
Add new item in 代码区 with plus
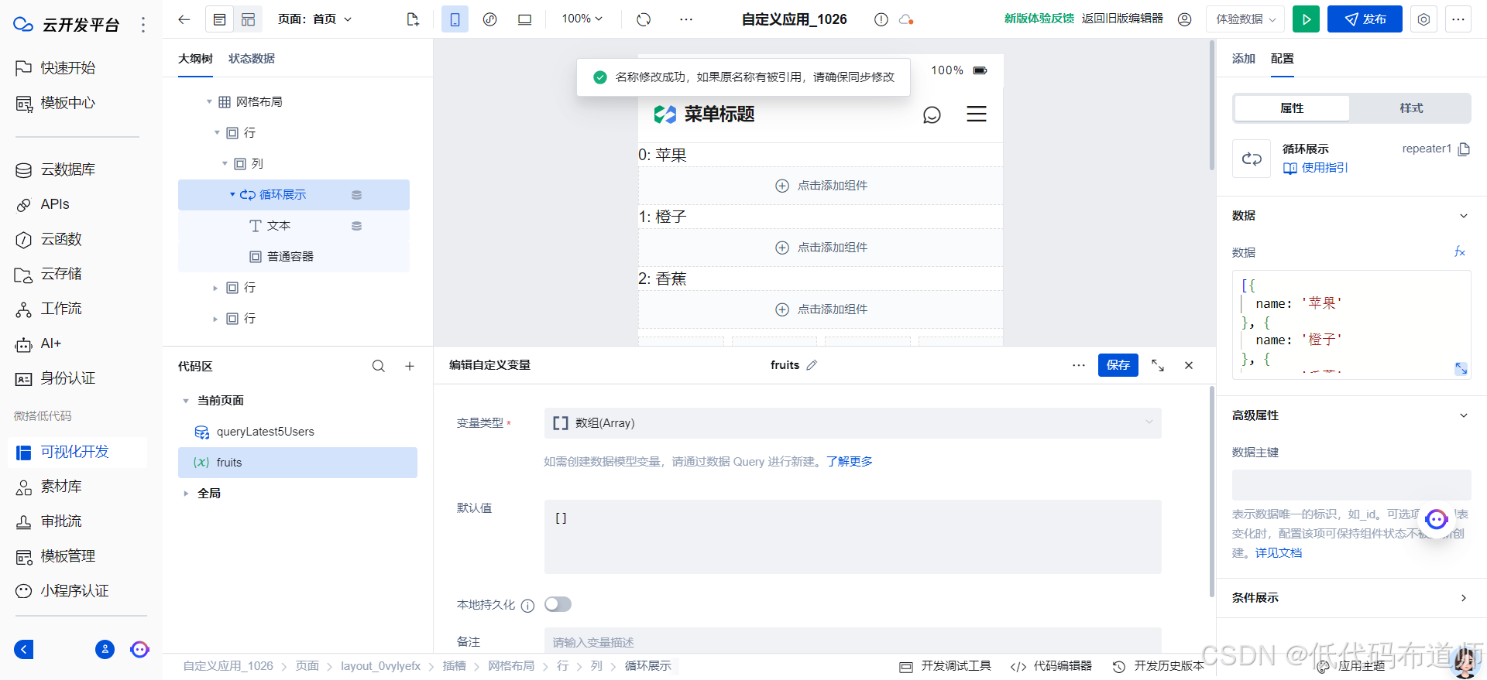410,367
